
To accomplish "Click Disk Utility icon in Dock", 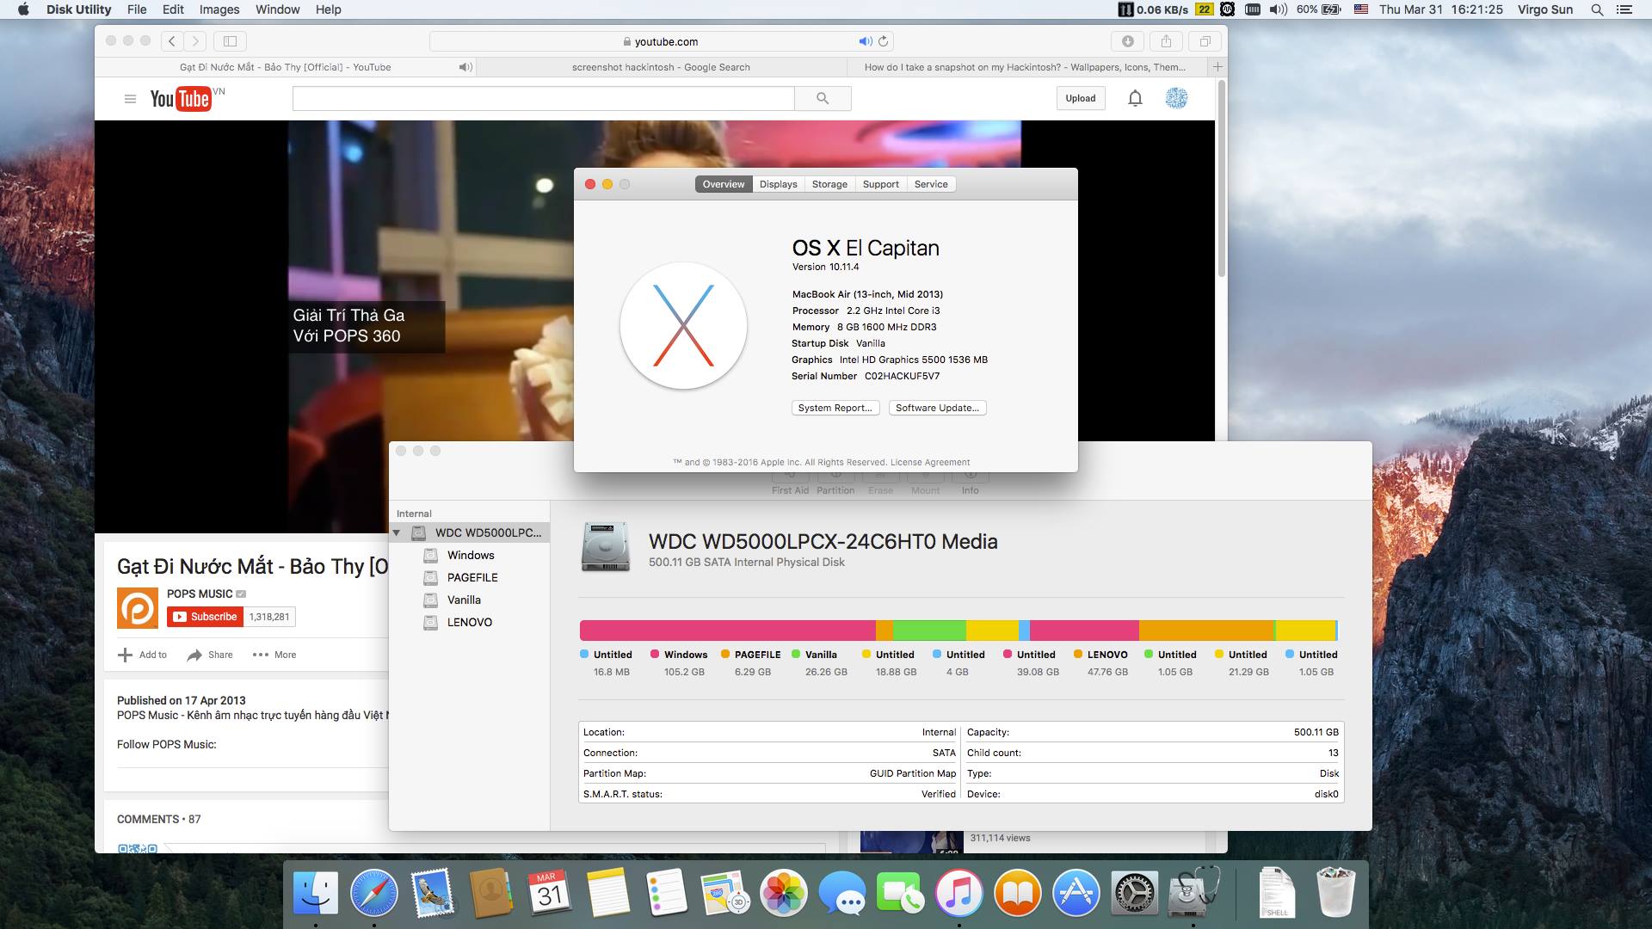I will (1193, 892).
